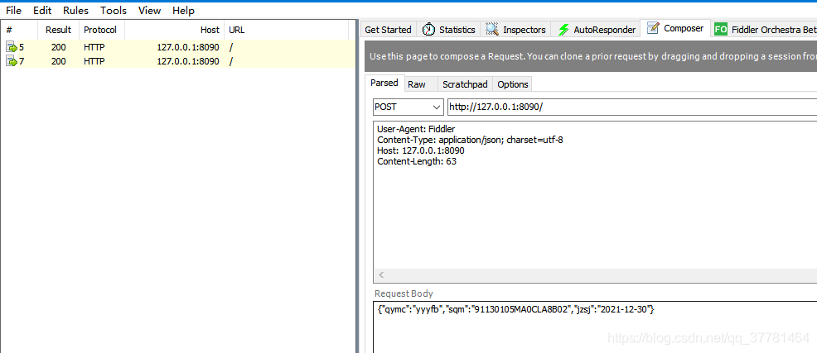
Task: Open the Edit menu
Action: tap(42, 11)
